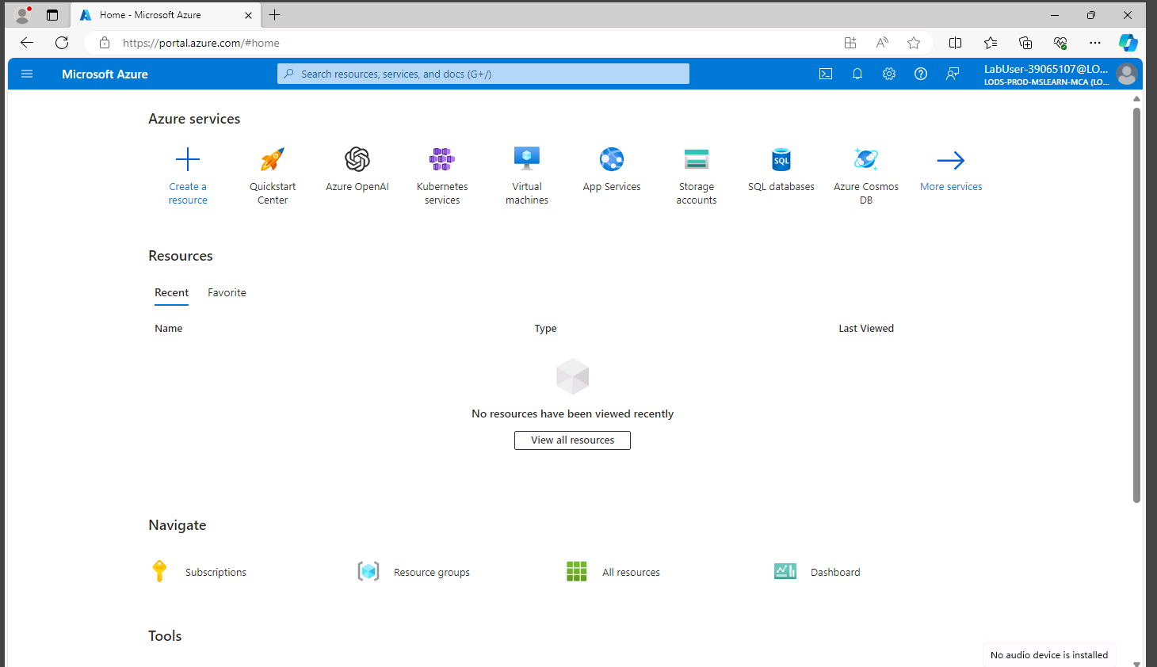This screenshot has width=1157, height=667.
Task: Open Azure notifications bell
Action: (857, 74)
